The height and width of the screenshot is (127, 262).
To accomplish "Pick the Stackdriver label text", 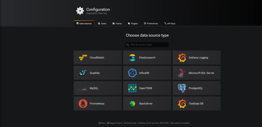I will [x=146, y=104].
